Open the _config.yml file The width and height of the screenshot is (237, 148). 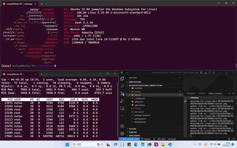[x=140, y=98]
